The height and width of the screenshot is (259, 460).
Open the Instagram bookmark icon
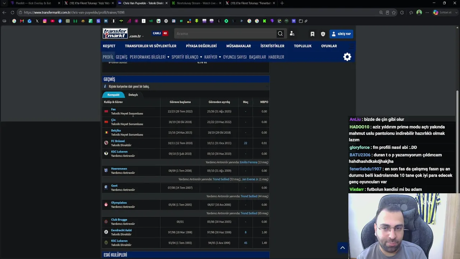click(x=45, y=21)
